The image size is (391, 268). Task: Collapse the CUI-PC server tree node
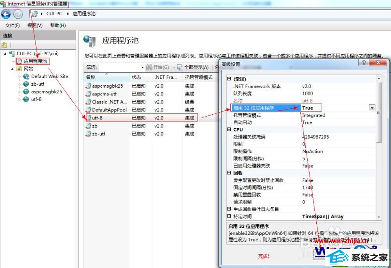[x=5, y=54]
